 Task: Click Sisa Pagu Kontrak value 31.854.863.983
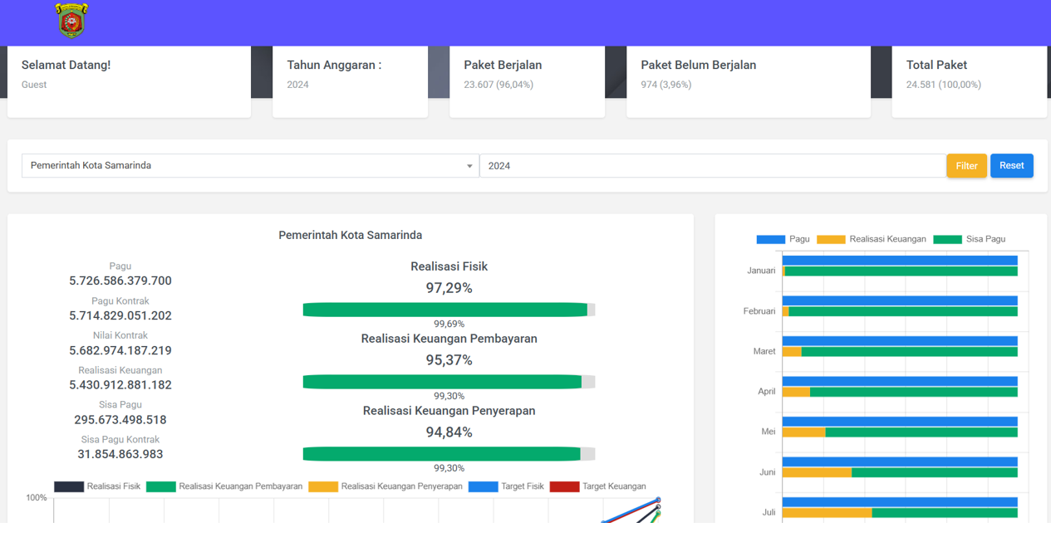tap(120, 454)
